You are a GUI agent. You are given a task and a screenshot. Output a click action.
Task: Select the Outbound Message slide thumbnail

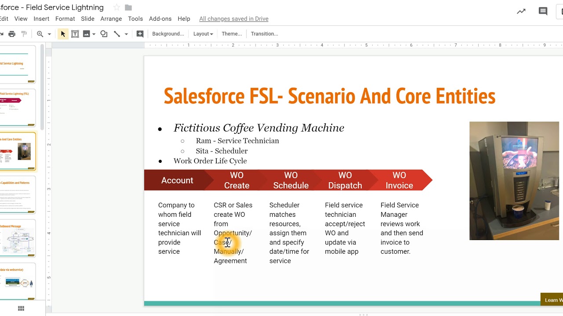[x=18, y=238]
